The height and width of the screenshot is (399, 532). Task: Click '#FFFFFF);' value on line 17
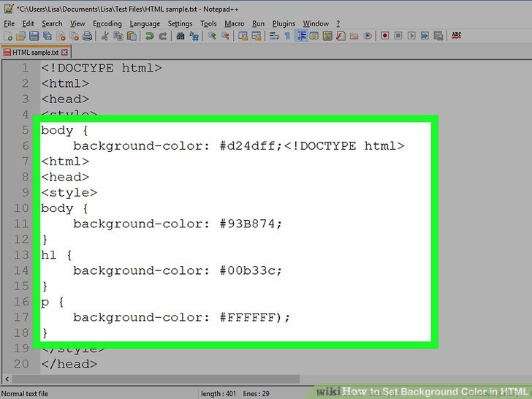point(255,317)
